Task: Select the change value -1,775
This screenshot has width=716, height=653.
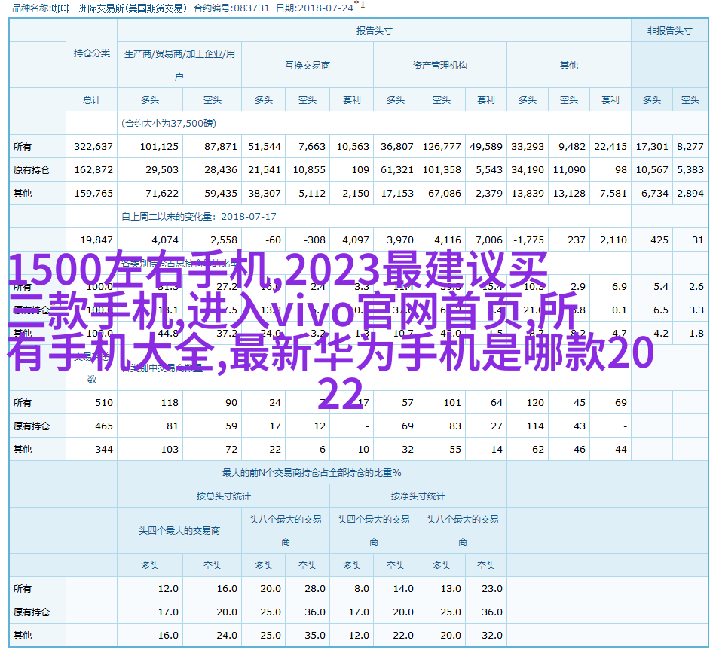Action: (x=528, y=240)
